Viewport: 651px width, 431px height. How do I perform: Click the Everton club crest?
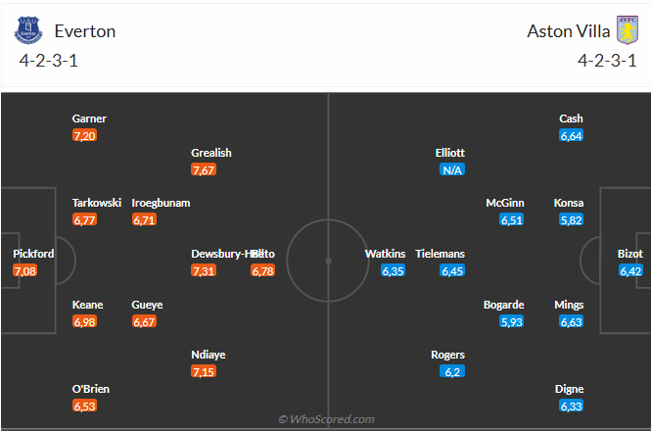pos(29,30)
